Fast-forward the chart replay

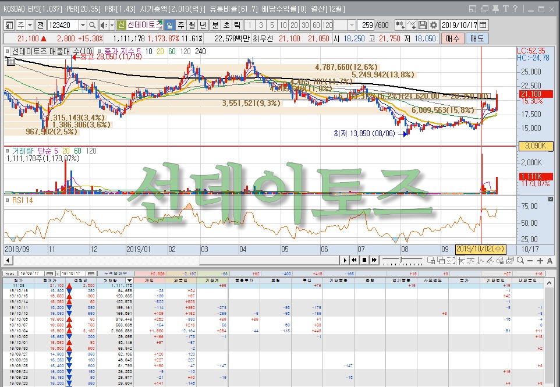[374, 260]
